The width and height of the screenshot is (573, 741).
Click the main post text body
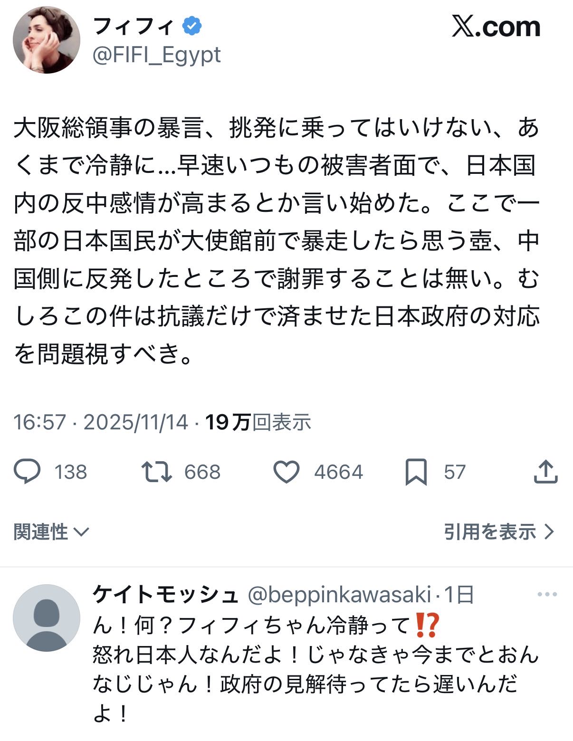[x=277, y=240]
